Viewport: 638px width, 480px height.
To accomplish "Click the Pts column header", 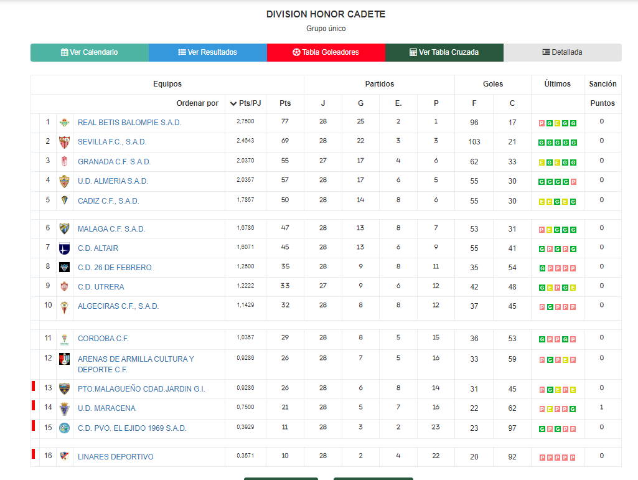I will [x=285, y=103].
